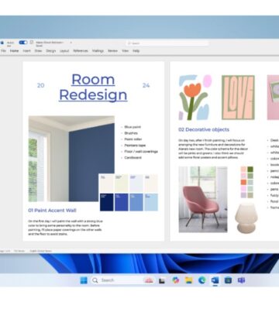Click the '01 Paint Accent Wall' heading

(x=52, y=211)
